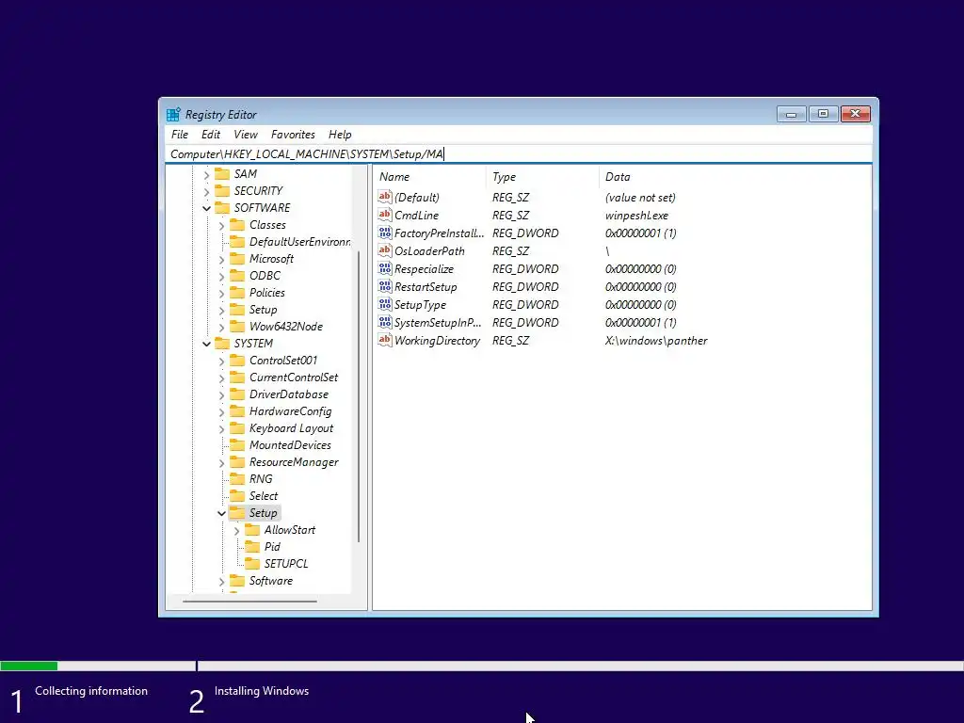The image size is (964, 723).
Task: Close the Registry Editor window
Action: (x=855, y=114)
